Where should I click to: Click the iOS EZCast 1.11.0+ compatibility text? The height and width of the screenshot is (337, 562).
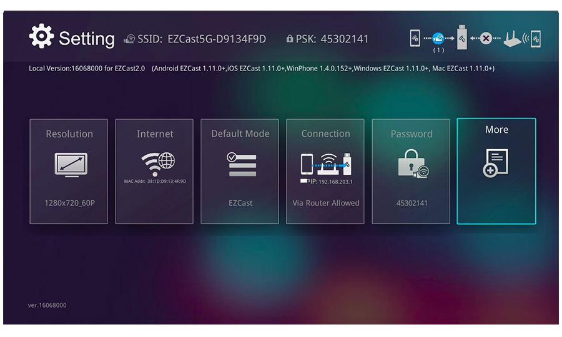point(255,69)
